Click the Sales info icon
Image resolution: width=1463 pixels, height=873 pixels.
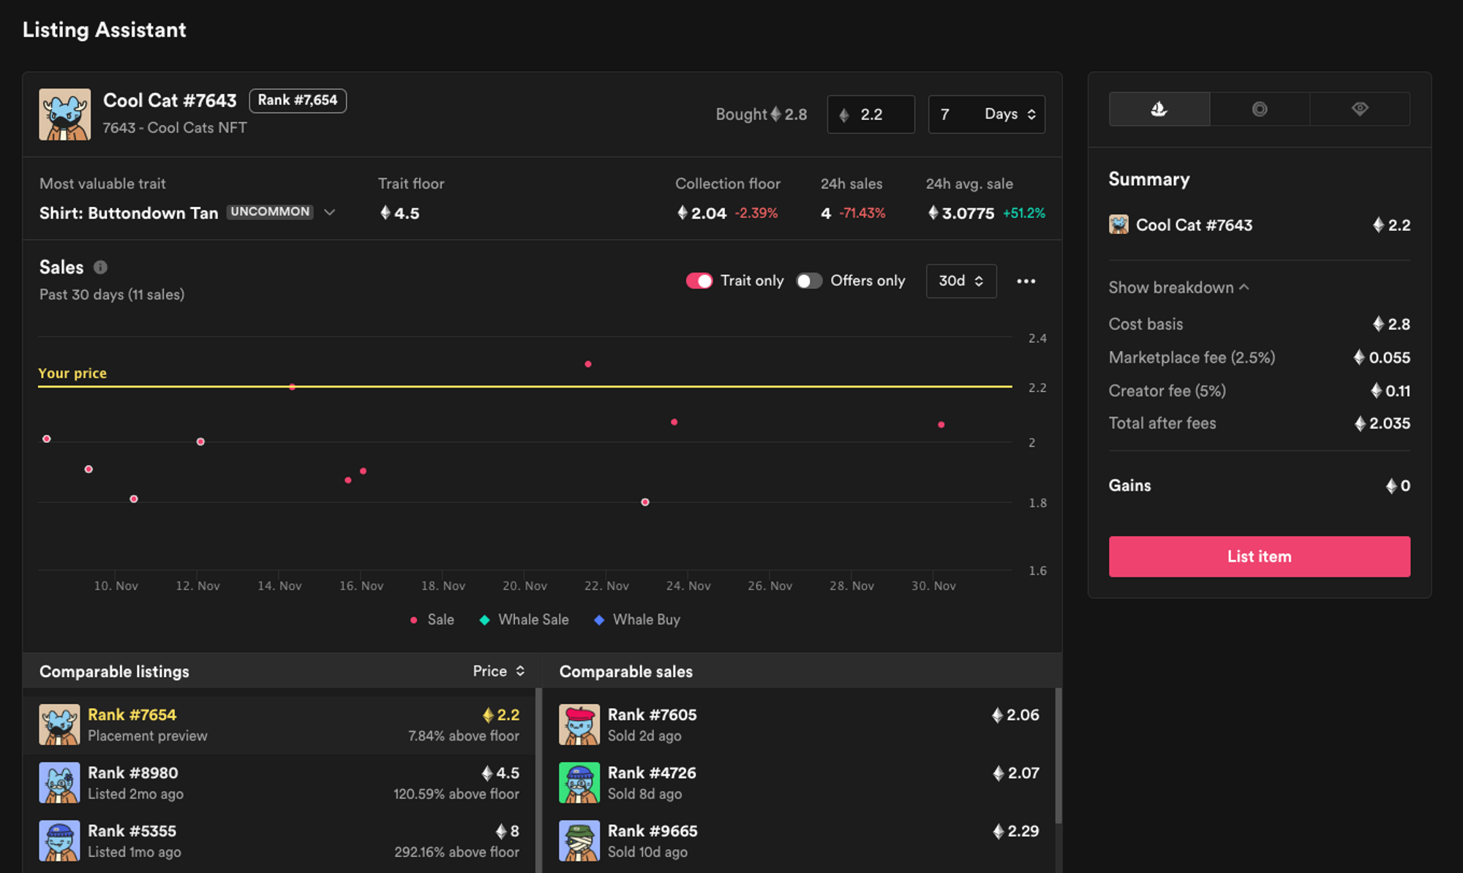100,268
